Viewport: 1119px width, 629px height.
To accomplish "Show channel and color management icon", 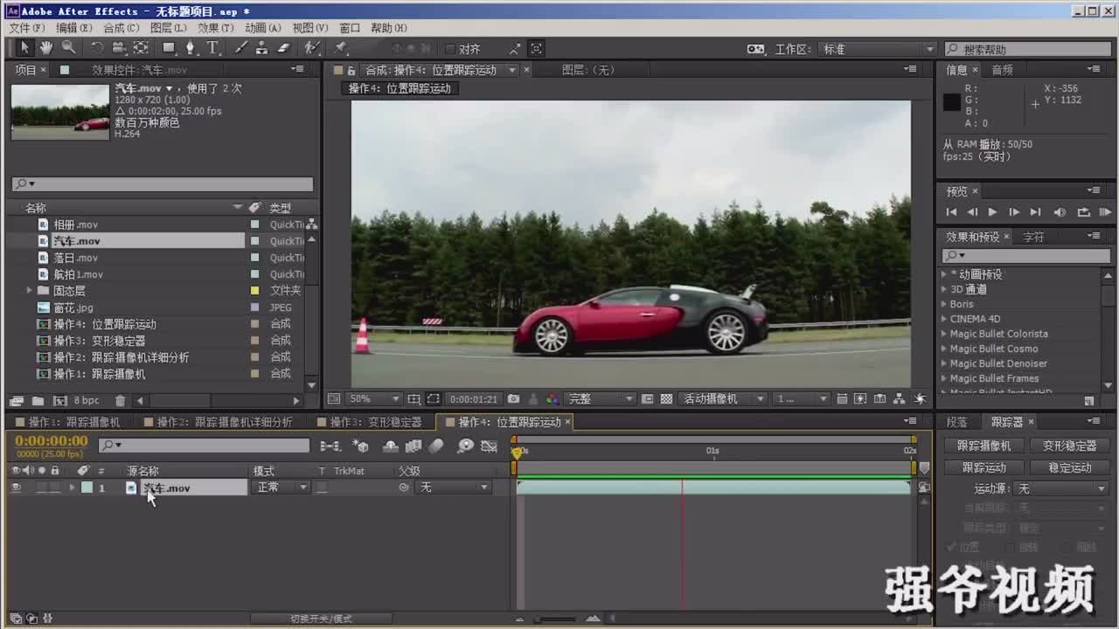I will click(x=553, y=399).
